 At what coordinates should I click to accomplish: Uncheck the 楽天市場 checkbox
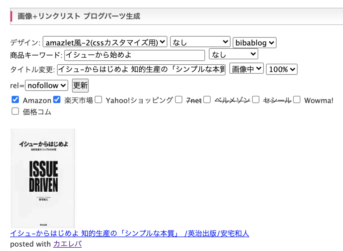coord(57,100)
